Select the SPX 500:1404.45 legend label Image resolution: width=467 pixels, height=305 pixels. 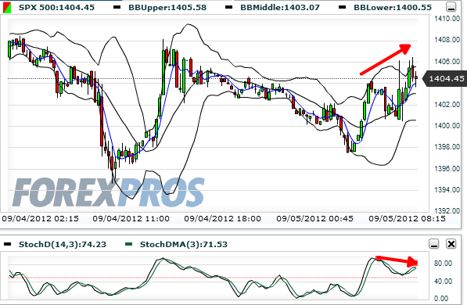click(56, 8)
